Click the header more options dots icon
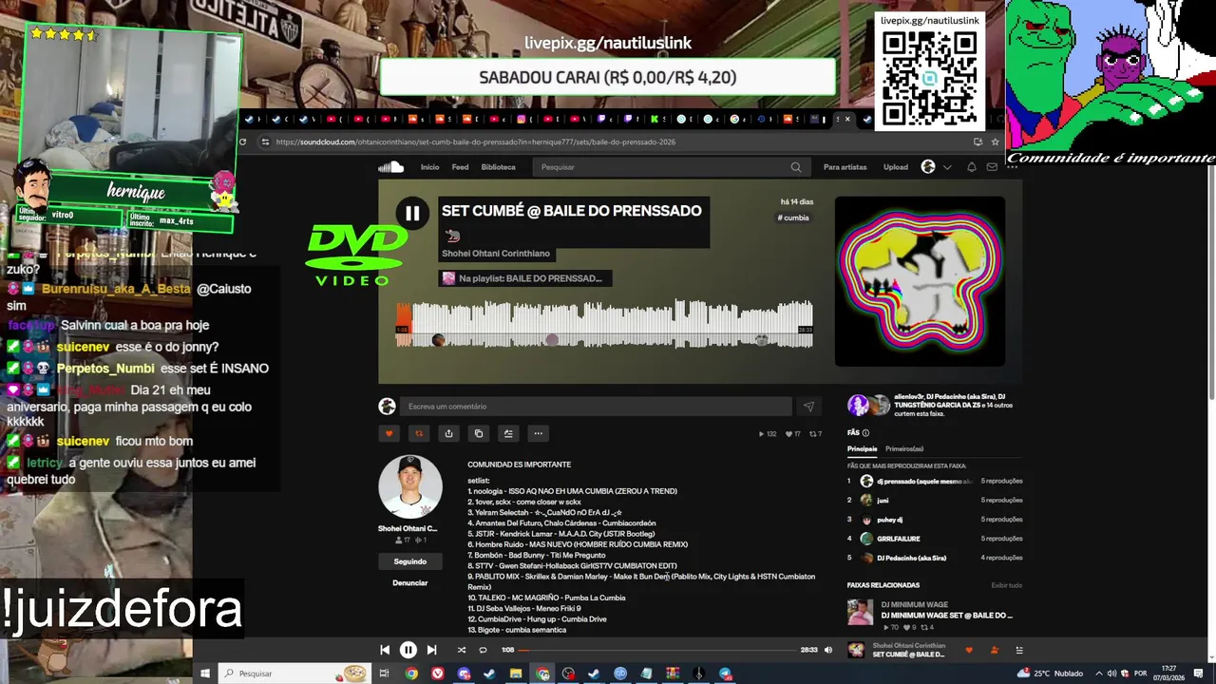This screenshot has height=684, width=1216. (x=1013, y=167)
